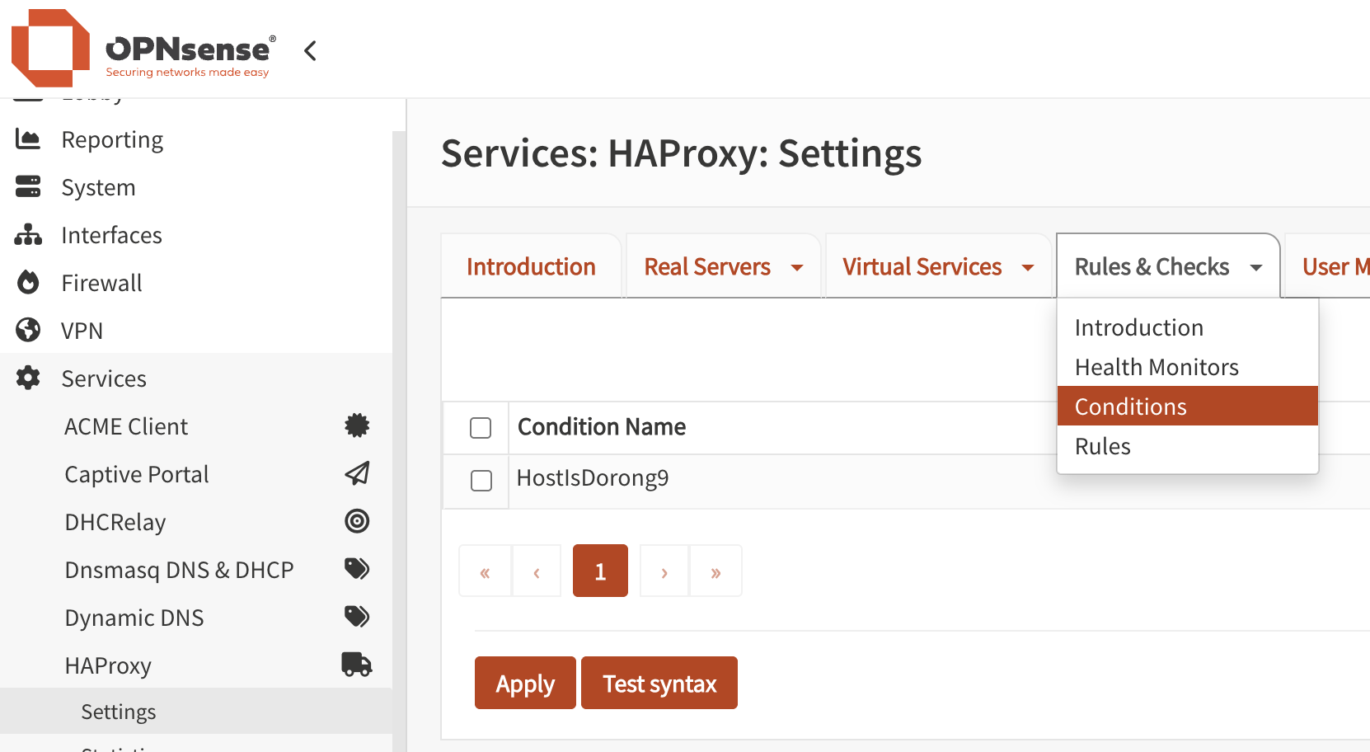Click the VPN globe icon

(28, 331)
